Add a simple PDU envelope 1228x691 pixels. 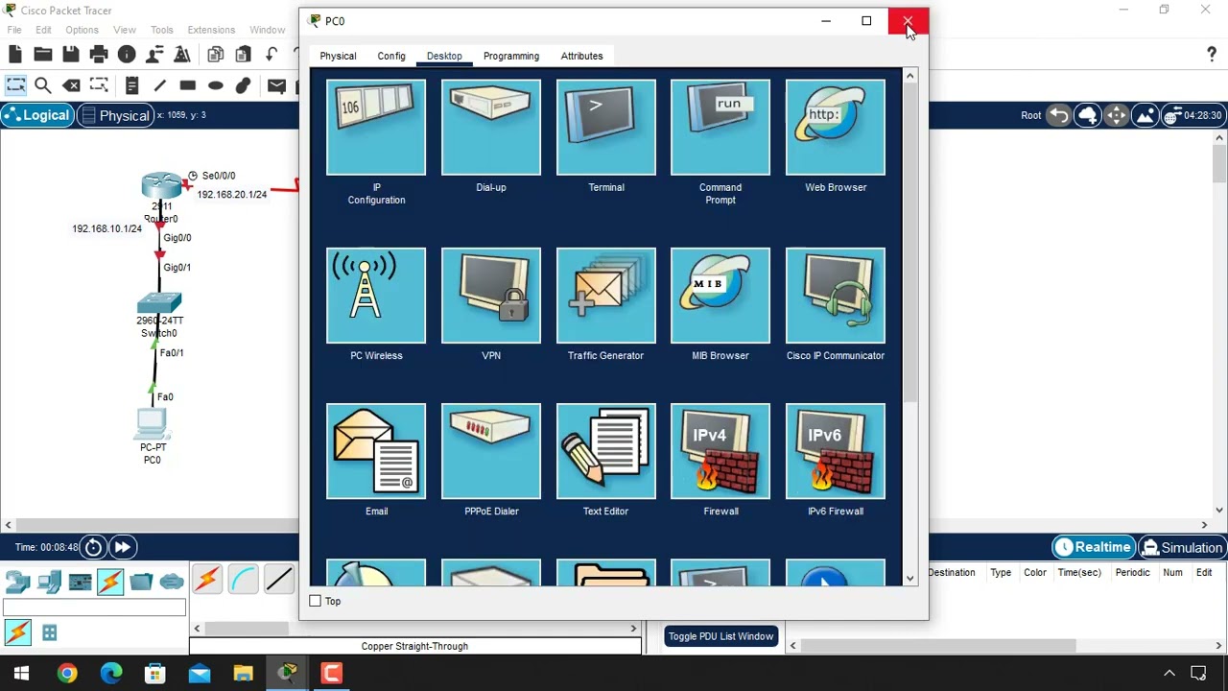(276, 85)
